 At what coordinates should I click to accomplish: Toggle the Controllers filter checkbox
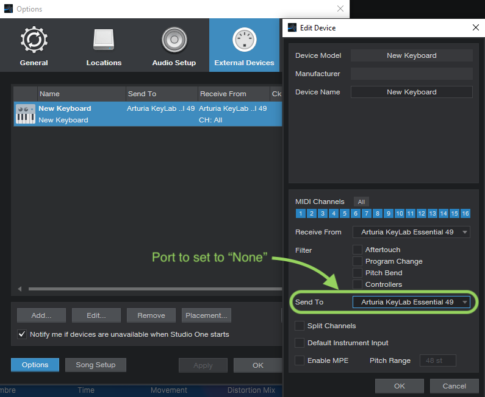coord(357,284)
